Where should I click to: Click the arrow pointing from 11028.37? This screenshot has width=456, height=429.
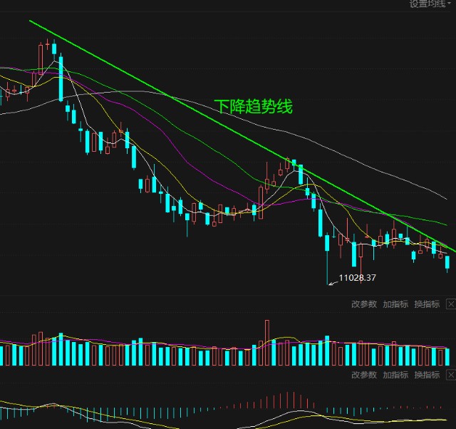click(332, 282)
